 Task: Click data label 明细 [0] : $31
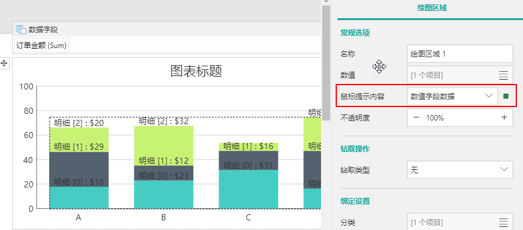pyautogui.click(x=248, y=165)
